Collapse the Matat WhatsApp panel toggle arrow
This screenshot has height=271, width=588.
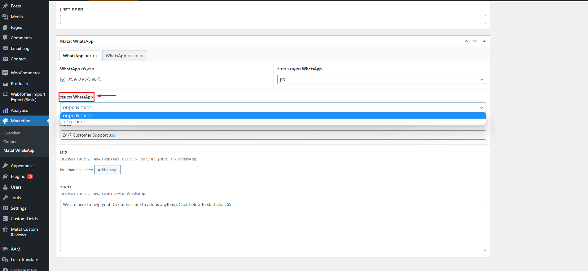coord(484,41)
